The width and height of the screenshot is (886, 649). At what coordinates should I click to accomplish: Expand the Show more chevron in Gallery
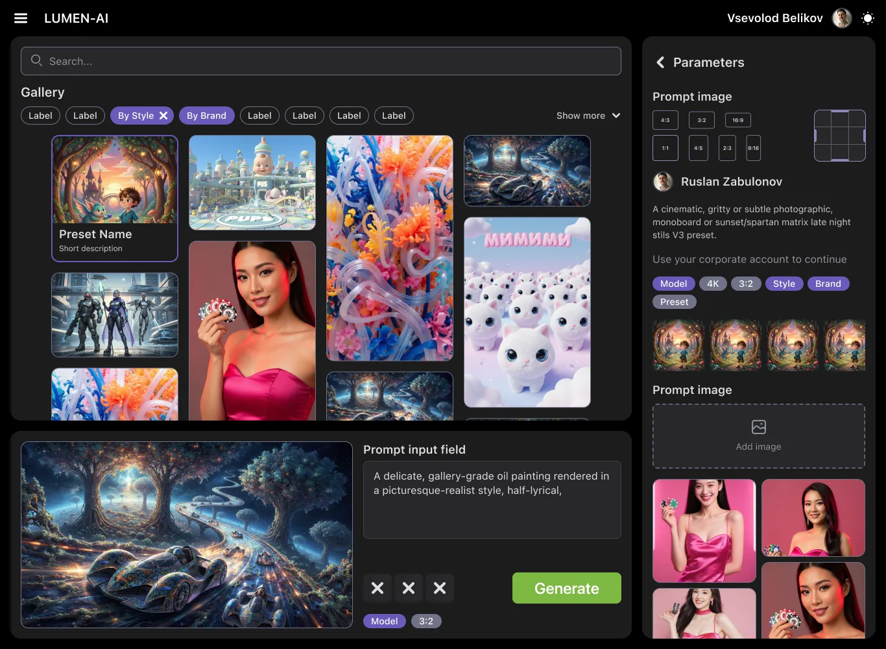616,116
